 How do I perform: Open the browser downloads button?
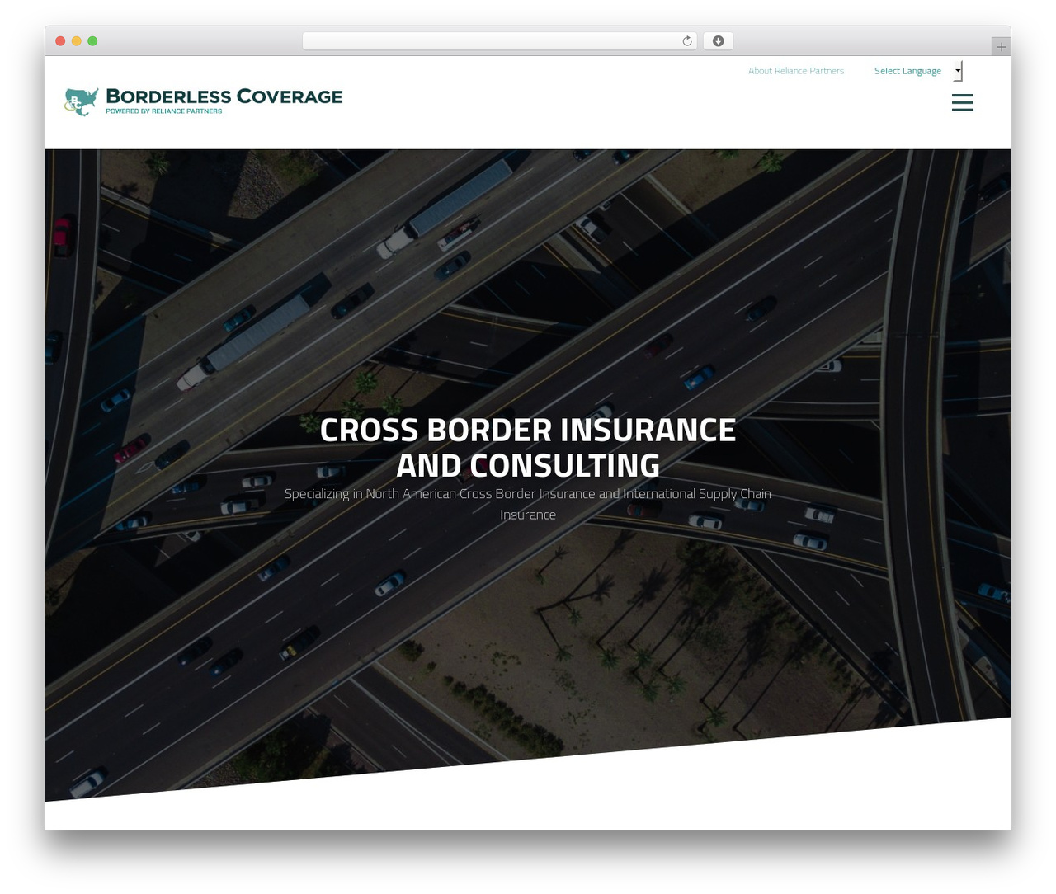pos(718,41)
